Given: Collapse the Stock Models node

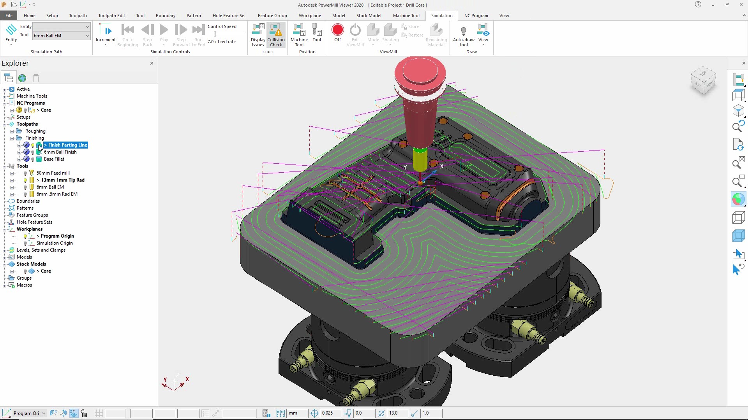Looking at the screenshot, I should point(4,264).
